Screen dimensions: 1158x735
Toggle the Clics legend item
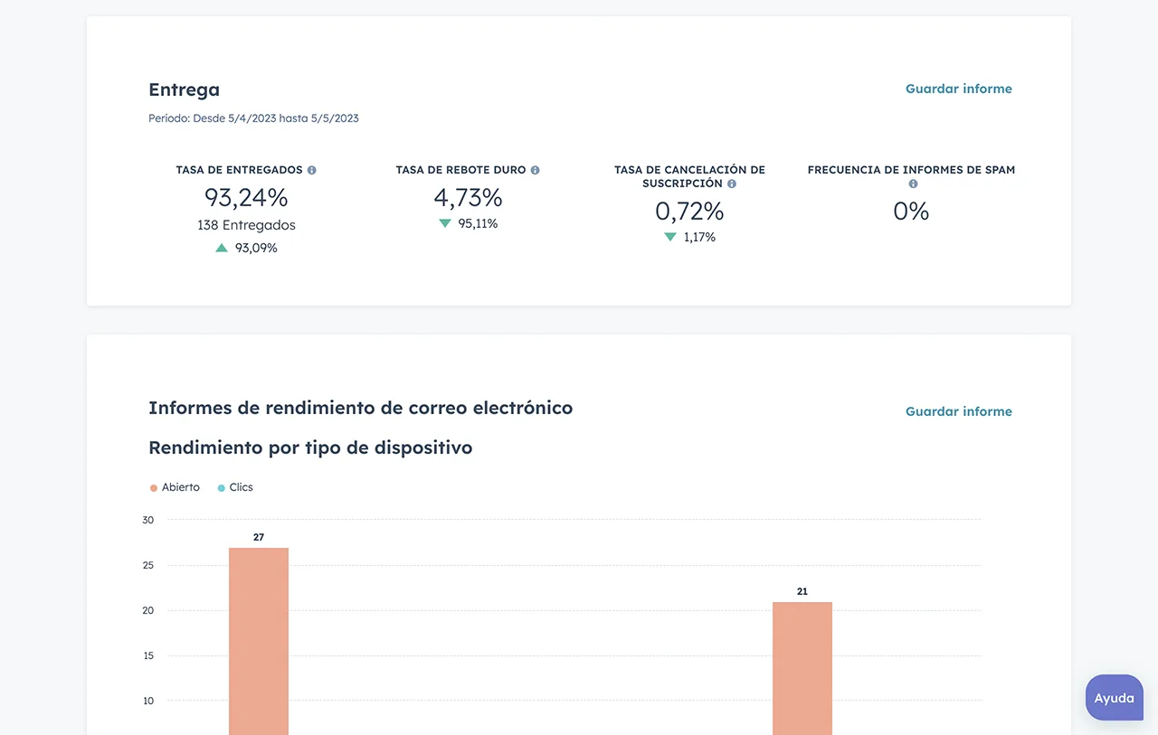(x=235, y=487)
